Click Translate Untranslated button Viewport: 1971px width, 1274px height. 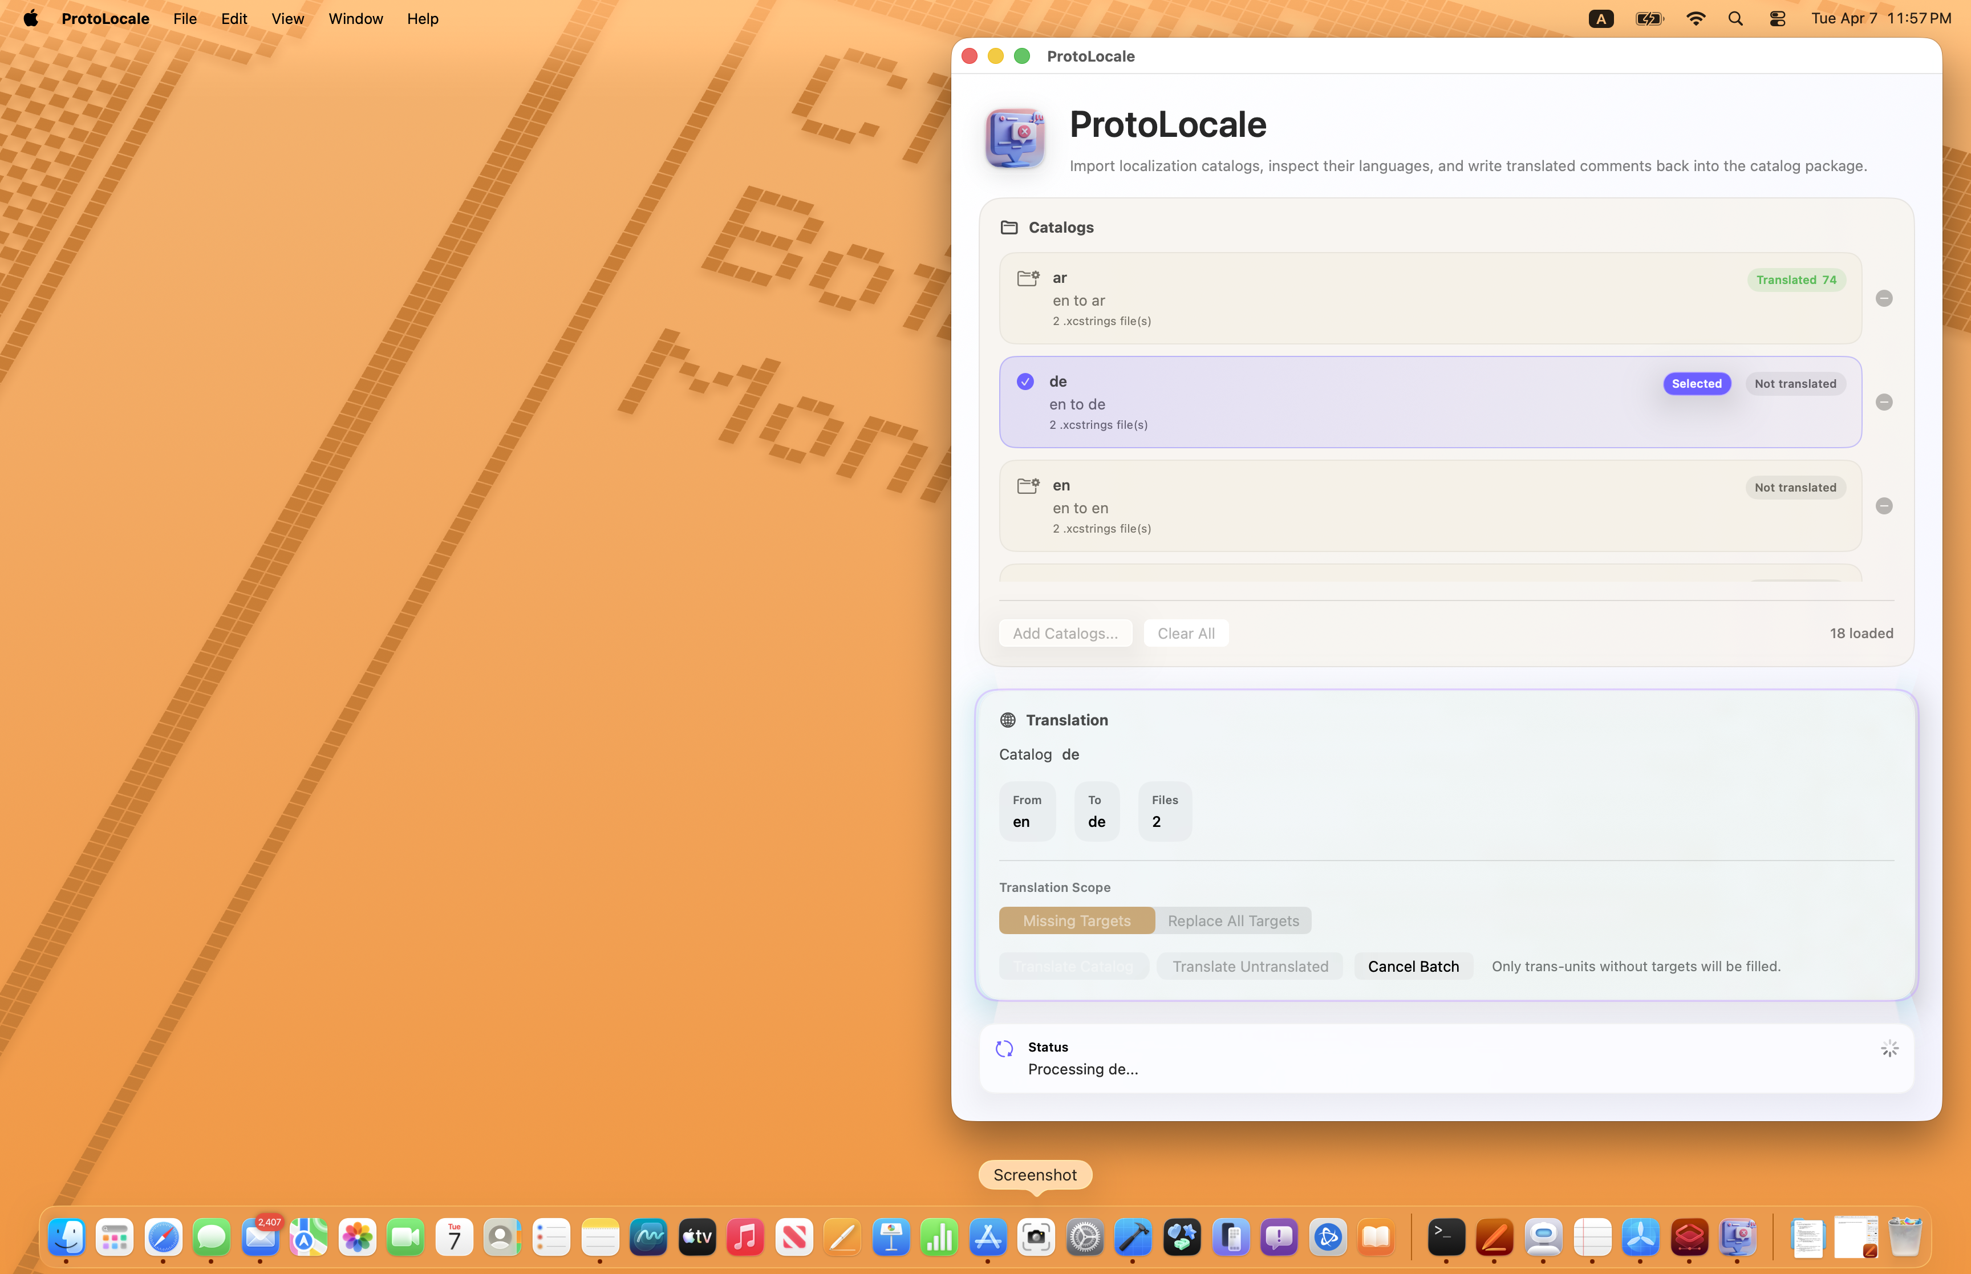1250,966
